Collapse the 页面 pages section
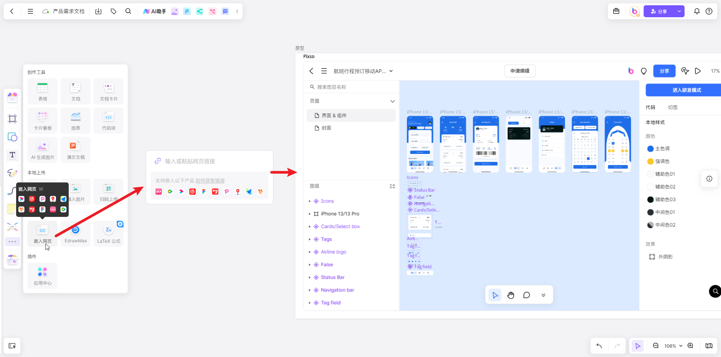721x357 pixels. coord(392,101)
